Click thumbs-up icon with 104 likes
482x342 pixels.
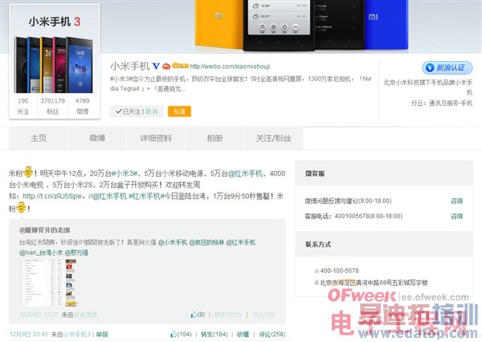(174, 334)
